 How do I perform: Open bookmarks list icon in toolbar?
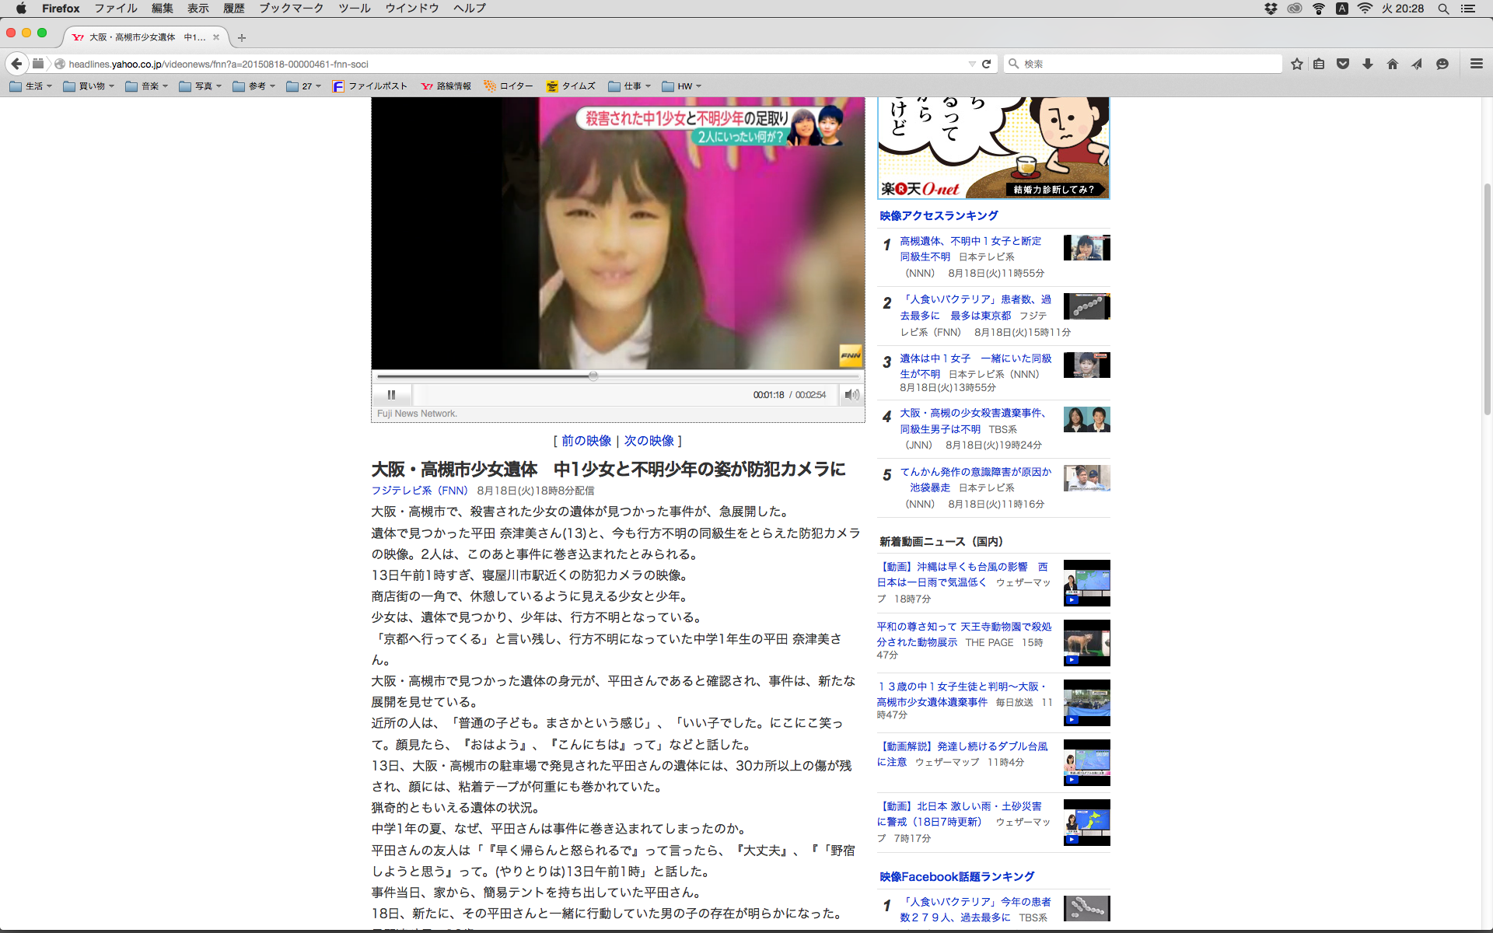[x=1319, y=64]
